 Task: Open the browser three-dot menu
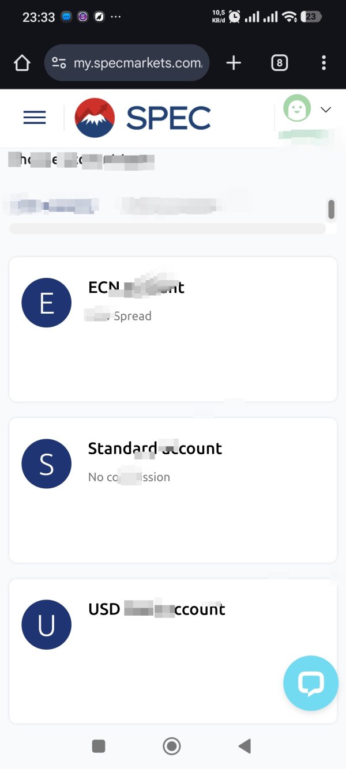coord(324,63)
